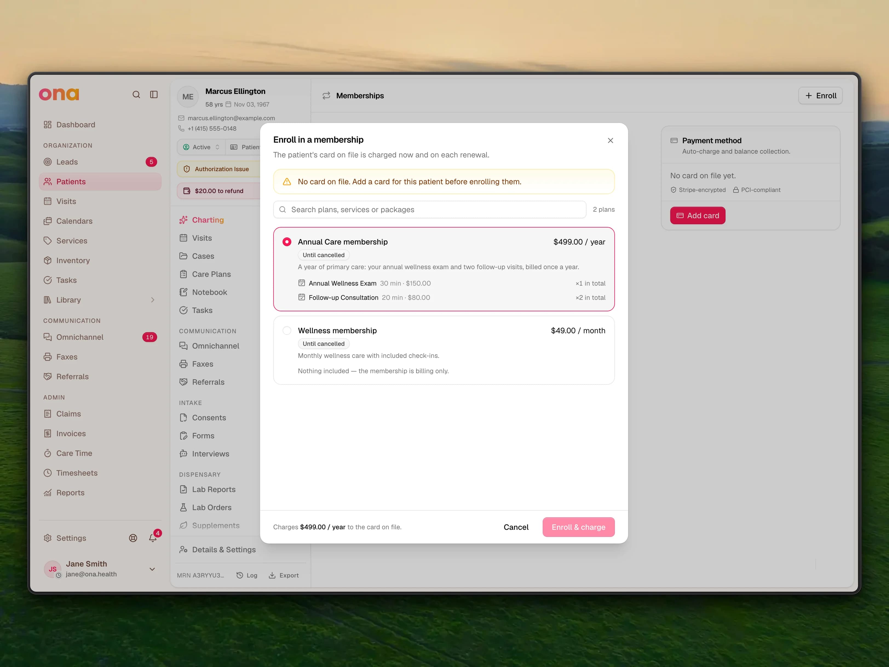Select the Wellness membership radio button

click(x=287, y=331)
